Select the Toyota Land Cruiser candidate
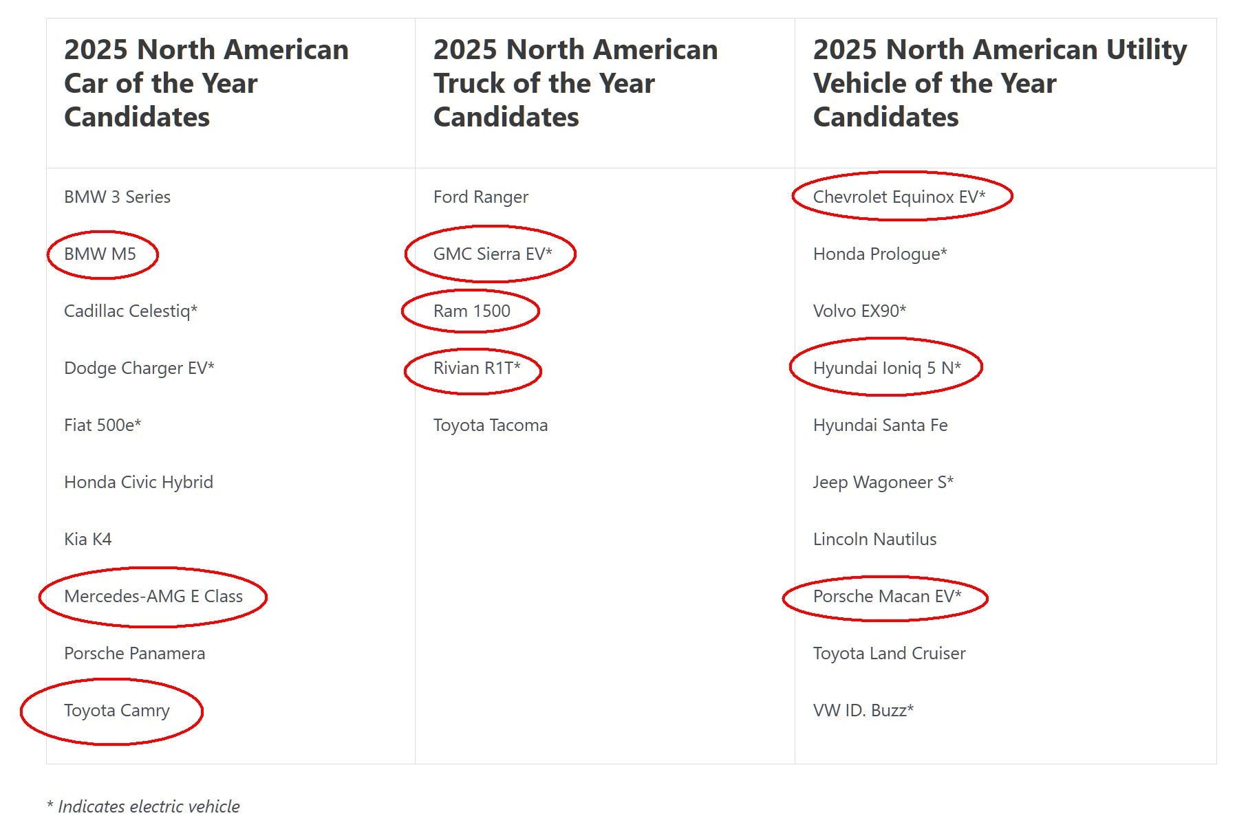The image size is (1257, 840). (889, 654)
